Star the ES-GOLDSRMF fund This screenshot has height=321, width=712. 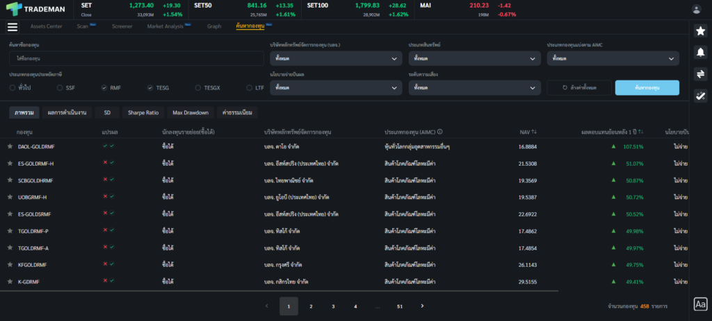(x=10, y=214)
